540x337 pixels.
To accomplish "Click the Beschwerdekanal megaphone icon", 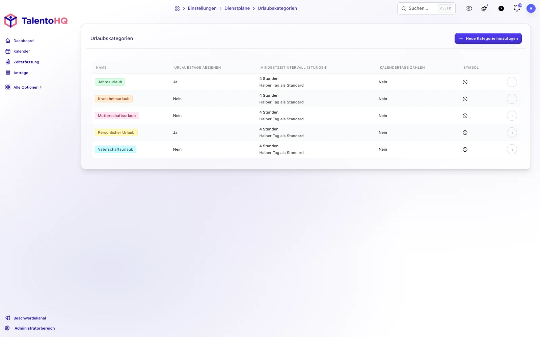I will coord(8,318).
